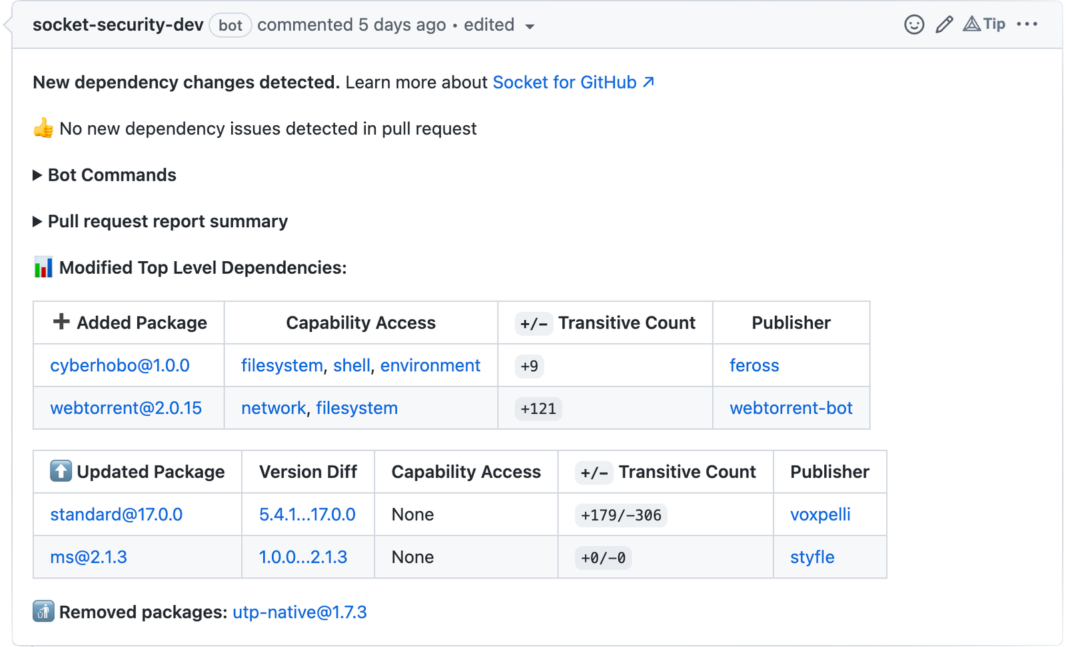The height and width of the screenshot is (647, 1066).
Task: Click the up-arrow icon beside Updated Package
Action: [61, 471]
